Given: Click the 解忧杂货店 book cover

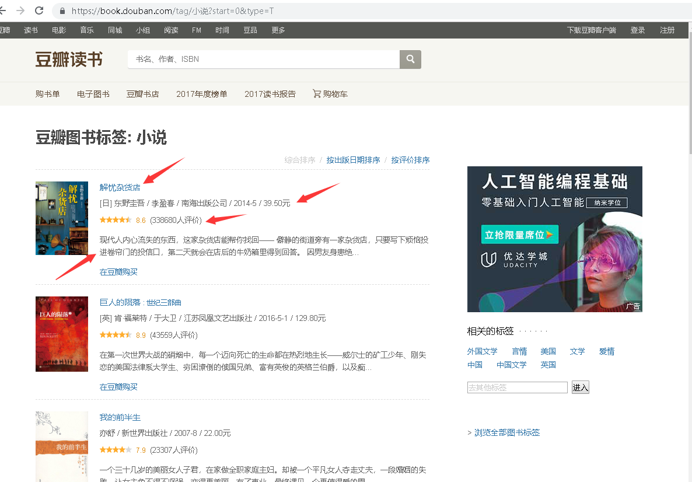Looking at the screenshot, I should (x=62, y=218).
